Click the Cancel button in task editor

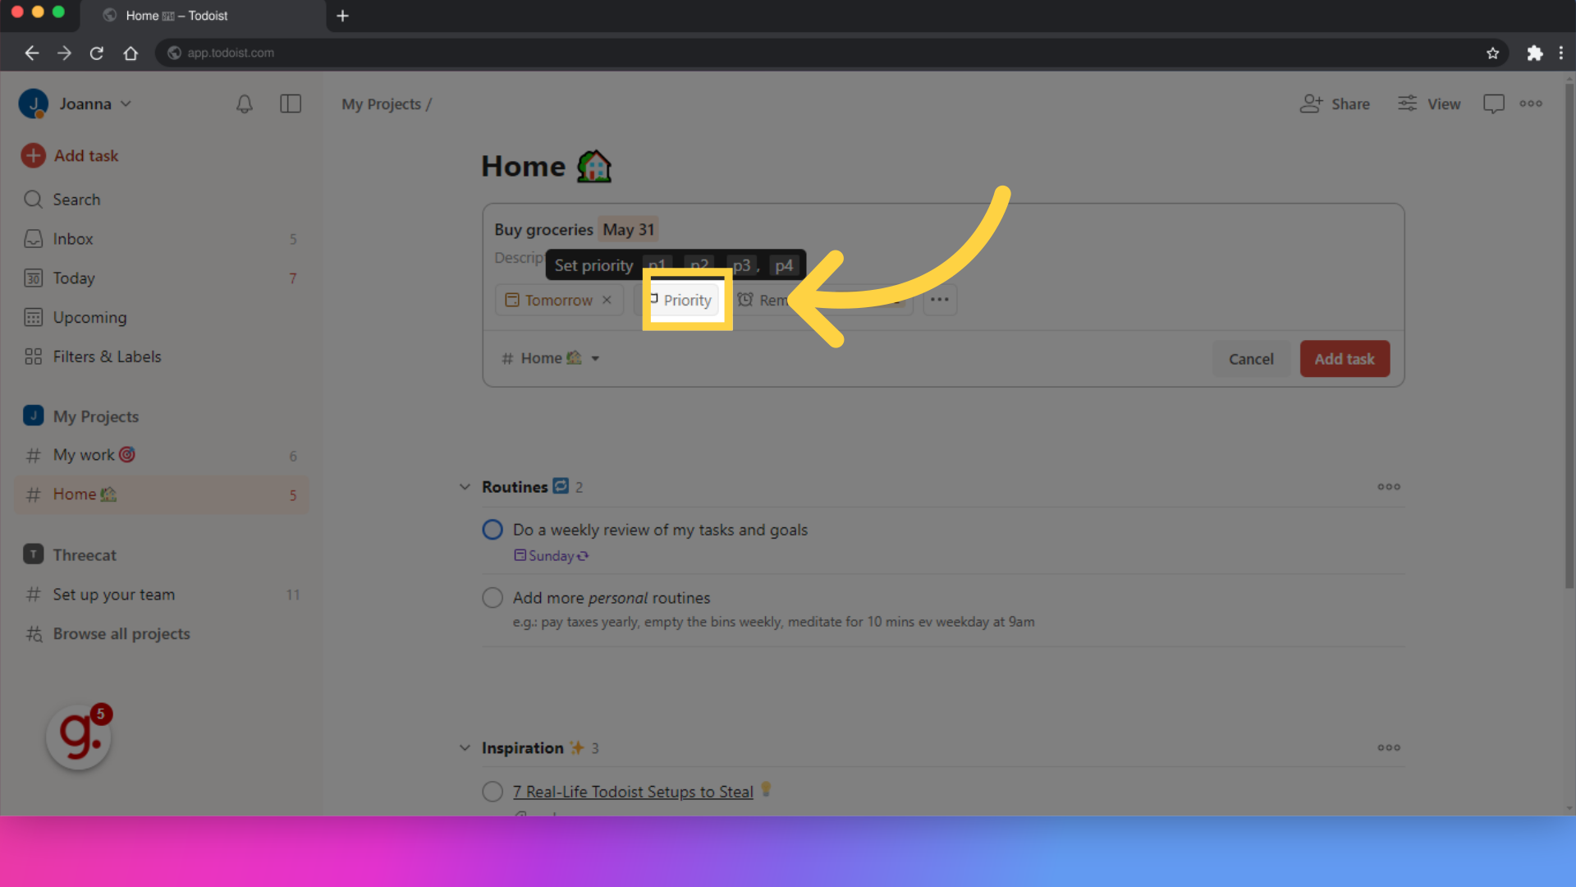click(x=1250, y=357)
